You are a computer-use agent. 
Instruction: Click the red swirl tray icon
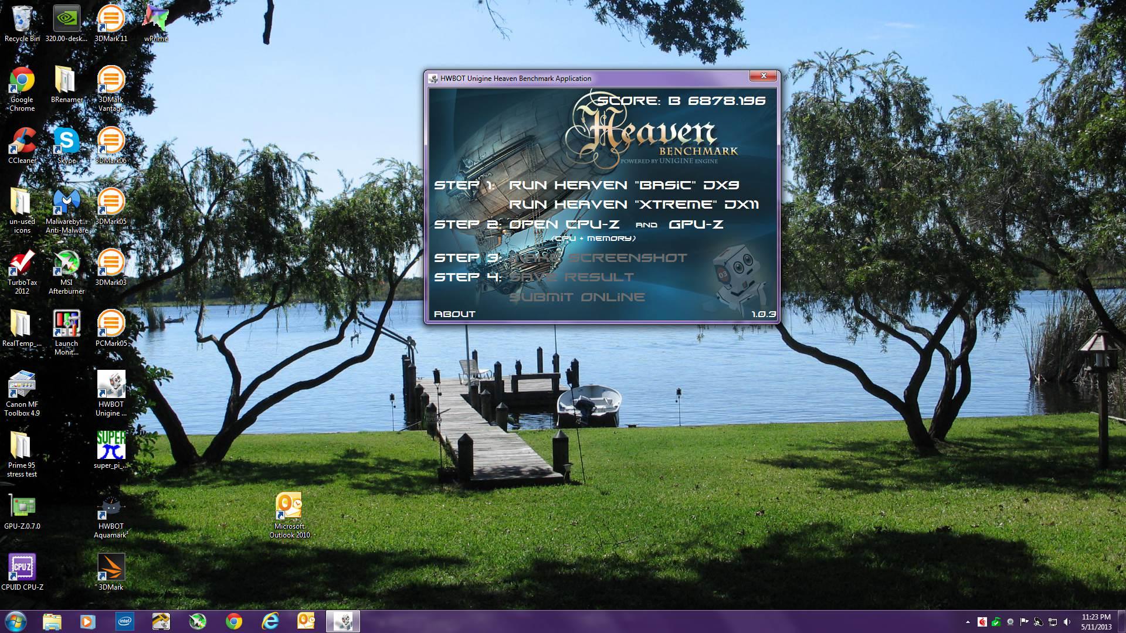click(982, 622)
